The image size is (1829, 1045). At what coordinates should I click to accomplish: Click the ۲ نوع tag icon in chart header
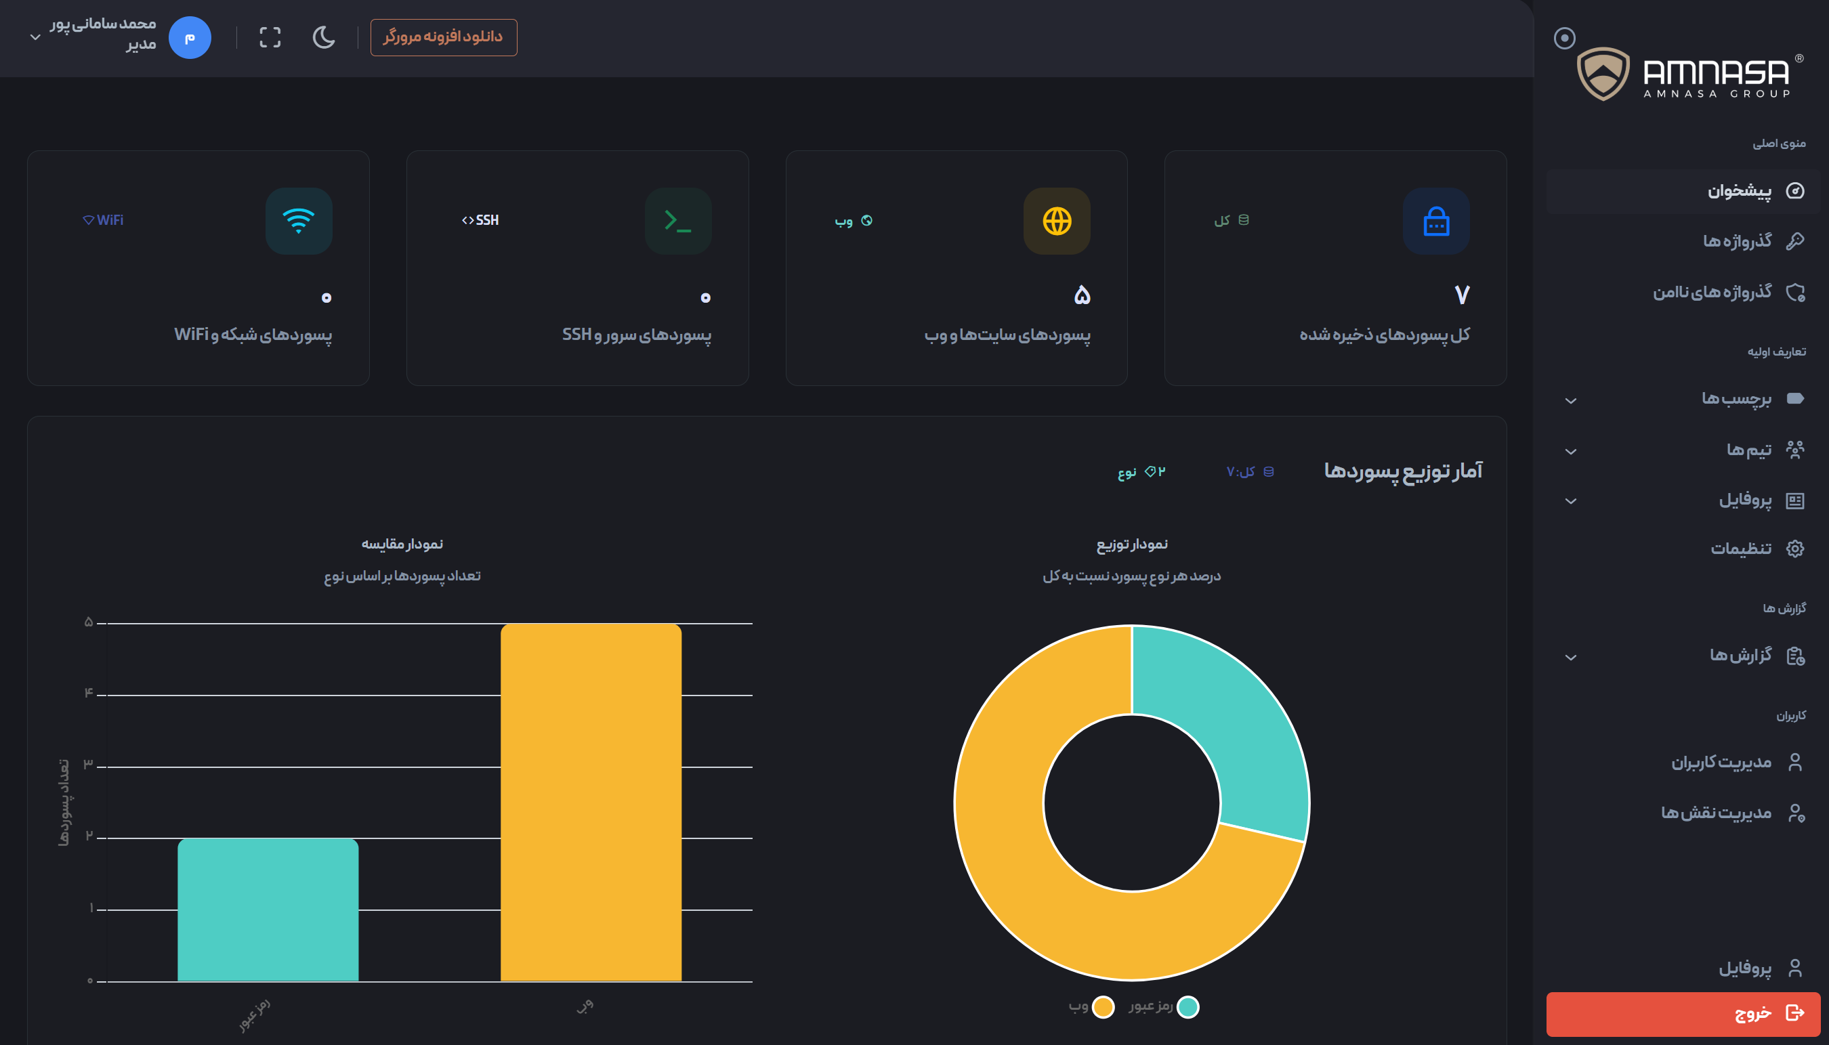coord(1150,471)
